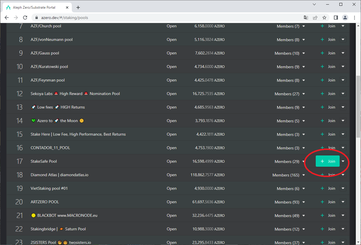
Task: Open the arrow menu after Join for BLACKBOT pool
Action: [343, 215]
